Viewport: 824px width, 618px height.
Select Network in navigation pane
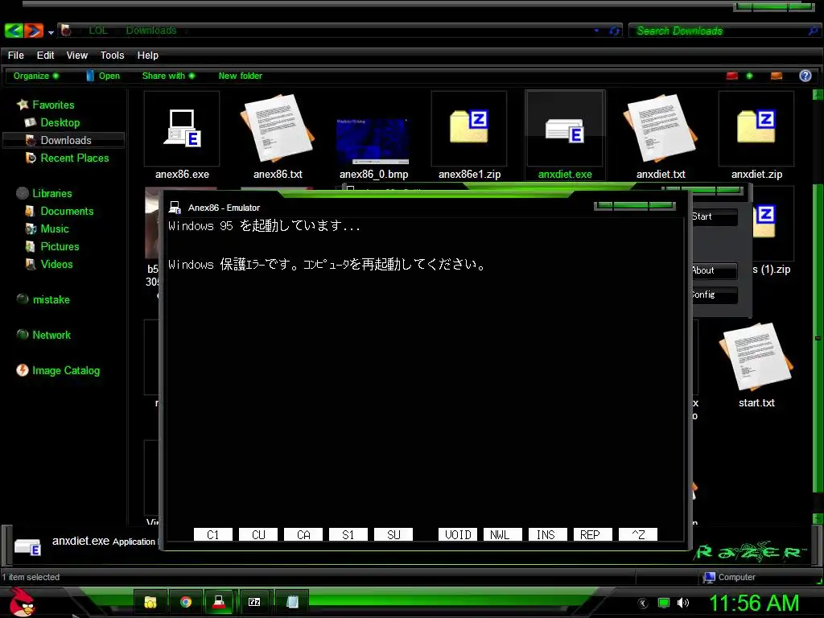point(51,335)
